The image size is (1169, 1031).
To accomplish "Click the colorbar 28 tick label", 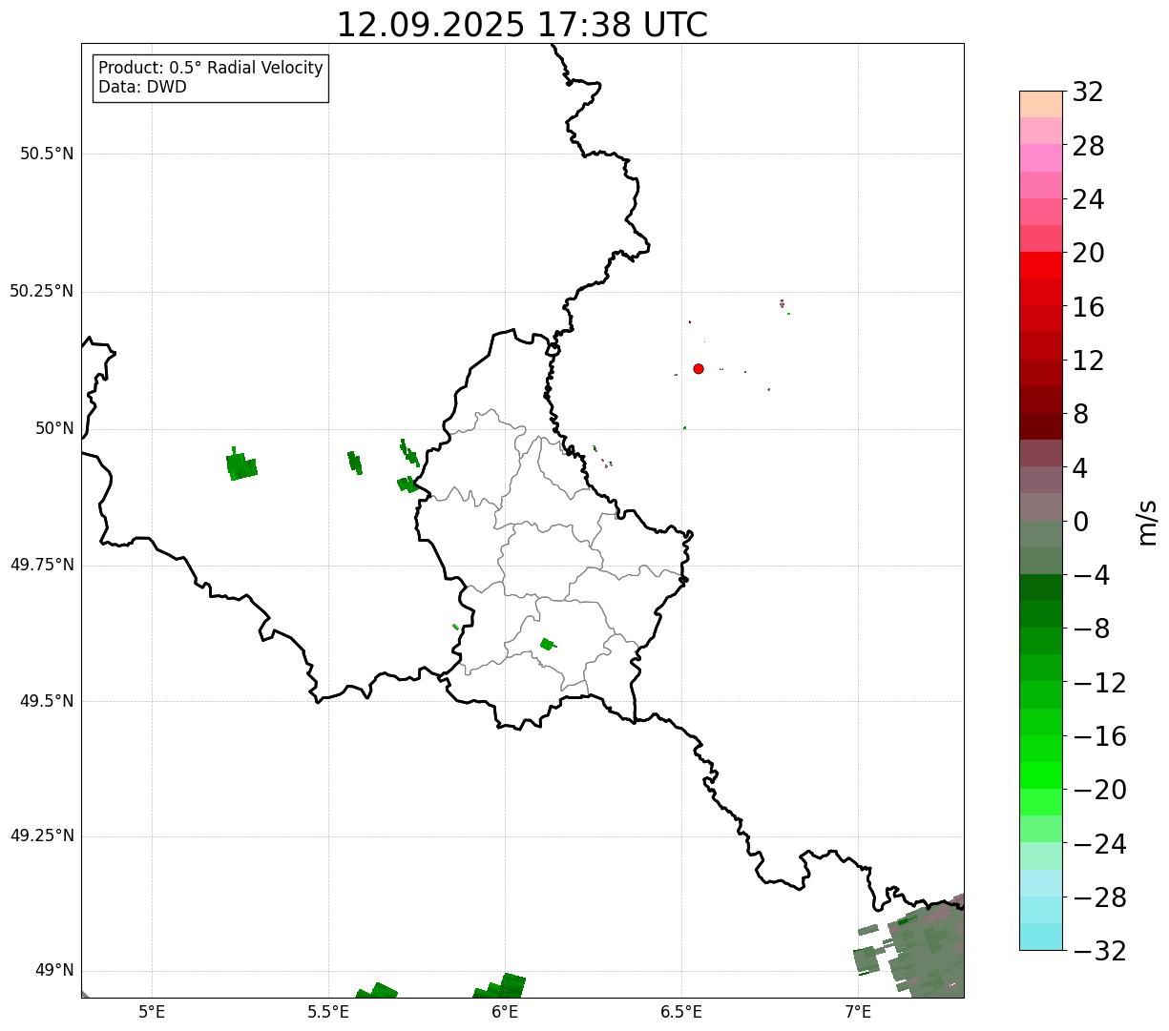I will pos(1088,146).
